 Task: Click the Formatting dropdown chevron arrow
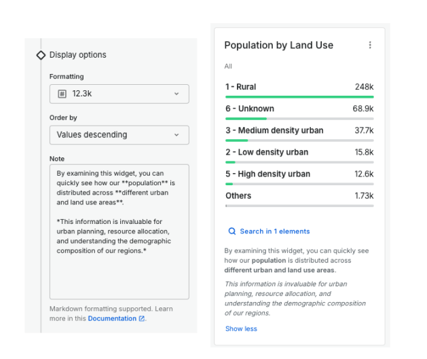click(x=177, y=94)
